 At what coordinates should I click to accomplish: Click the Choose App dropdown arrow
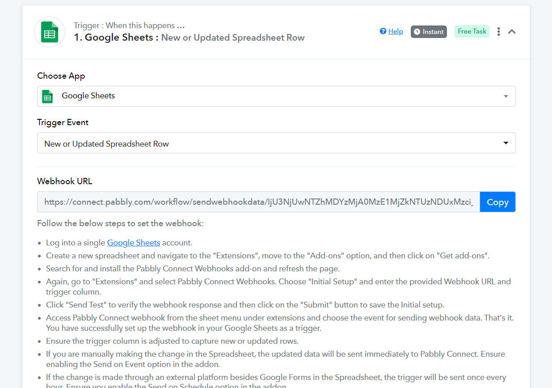point(506,96)
